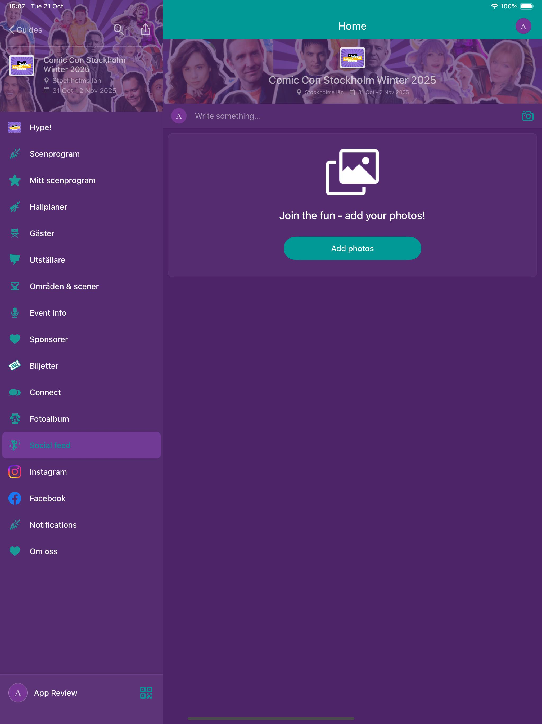This screenshot has height=724, width=542.
Task: Tap the Notifications confetti icon
Action: tap(15, 525)
